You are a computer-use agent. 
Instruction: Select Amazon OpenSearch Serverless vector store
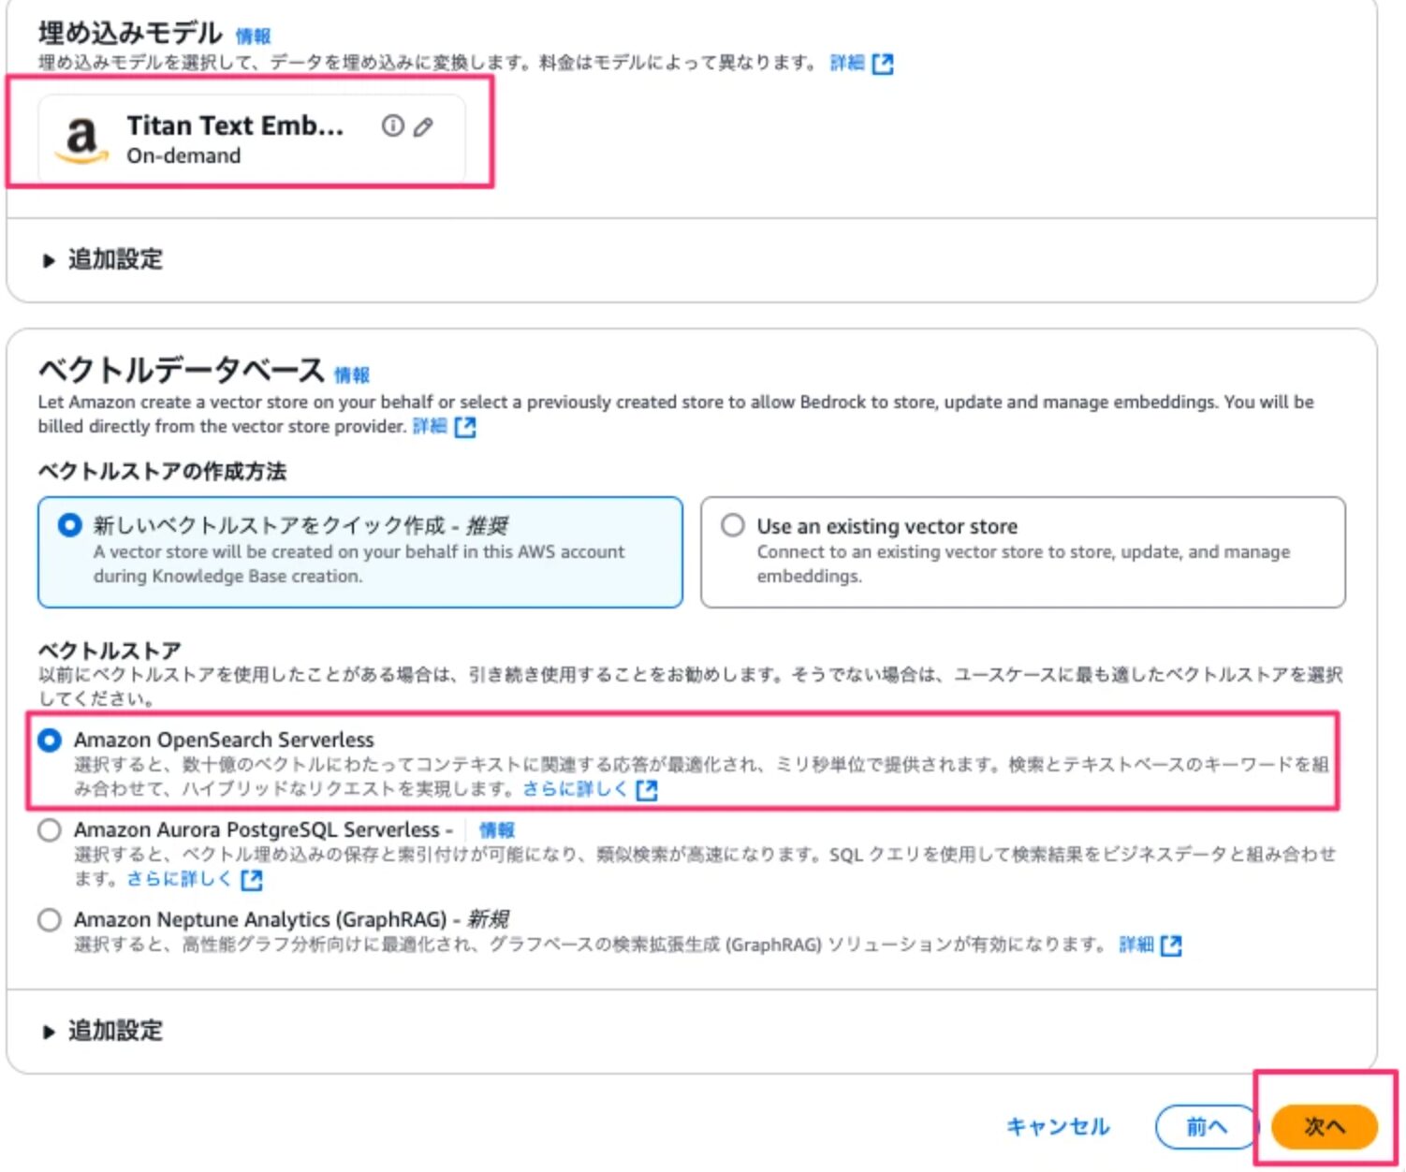pyautogui.click(x=50, y=740)
